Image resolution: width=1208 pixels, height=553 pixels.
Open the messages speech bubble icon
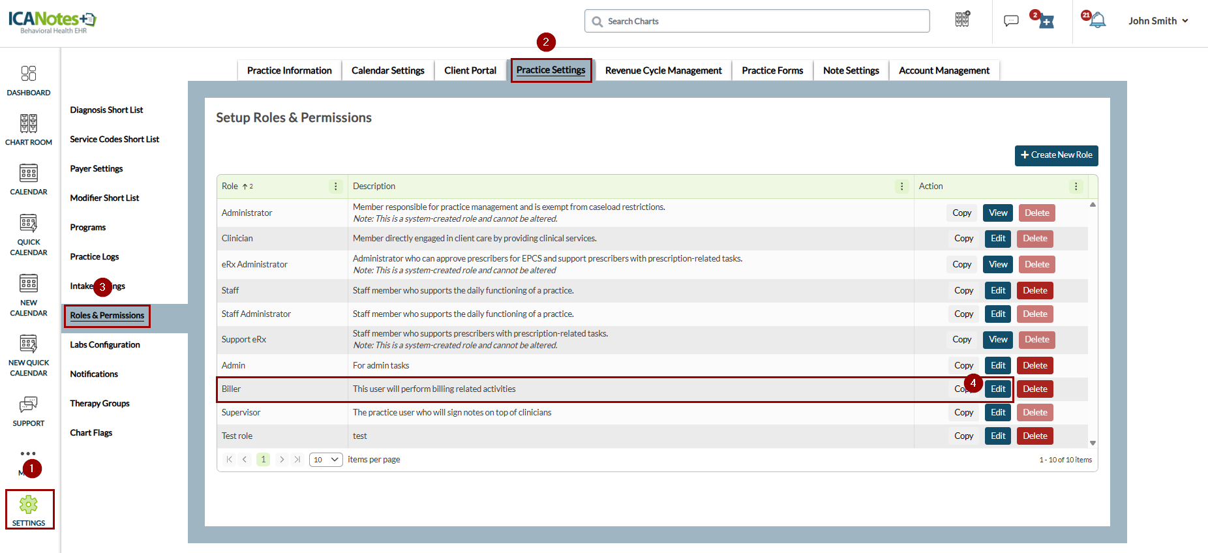1011,21
